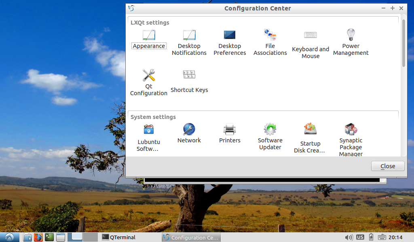Minimize the Configuration Center window
Screen dimensions: 414x242
pyautogui.click(x=383, y=8)
